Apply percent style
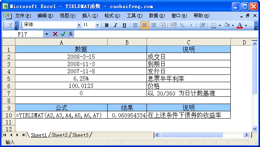 [182, 25]
